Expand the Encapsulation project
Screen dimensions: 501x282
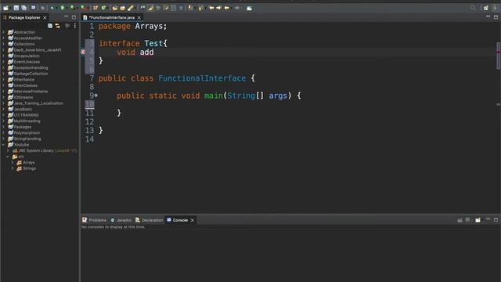[3, 56]
